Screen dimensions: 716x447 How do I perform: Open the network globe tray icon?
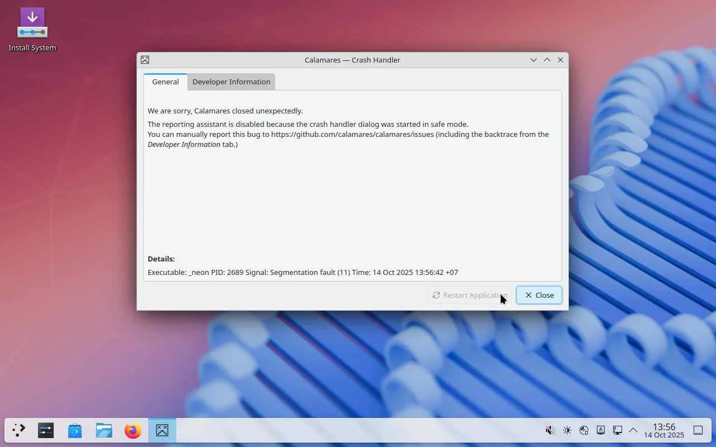coord(584,430)
